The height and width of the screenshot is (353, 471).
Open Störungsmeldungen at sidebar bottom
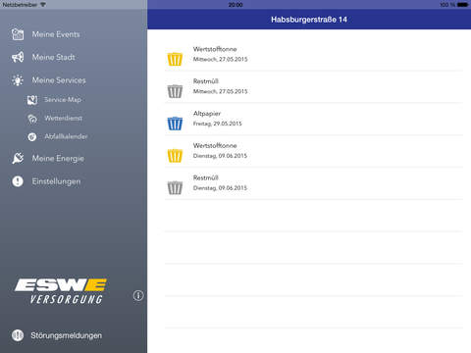tap(57, 335)
